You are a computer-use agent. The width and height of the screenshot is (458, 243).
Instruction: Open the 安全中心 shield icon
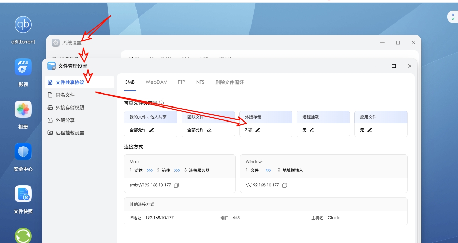pos(23,152)
